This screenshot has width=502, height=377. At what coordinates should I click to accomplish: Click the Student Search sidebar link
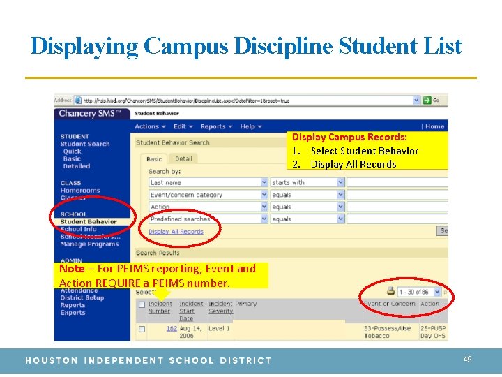pos(85,144)
